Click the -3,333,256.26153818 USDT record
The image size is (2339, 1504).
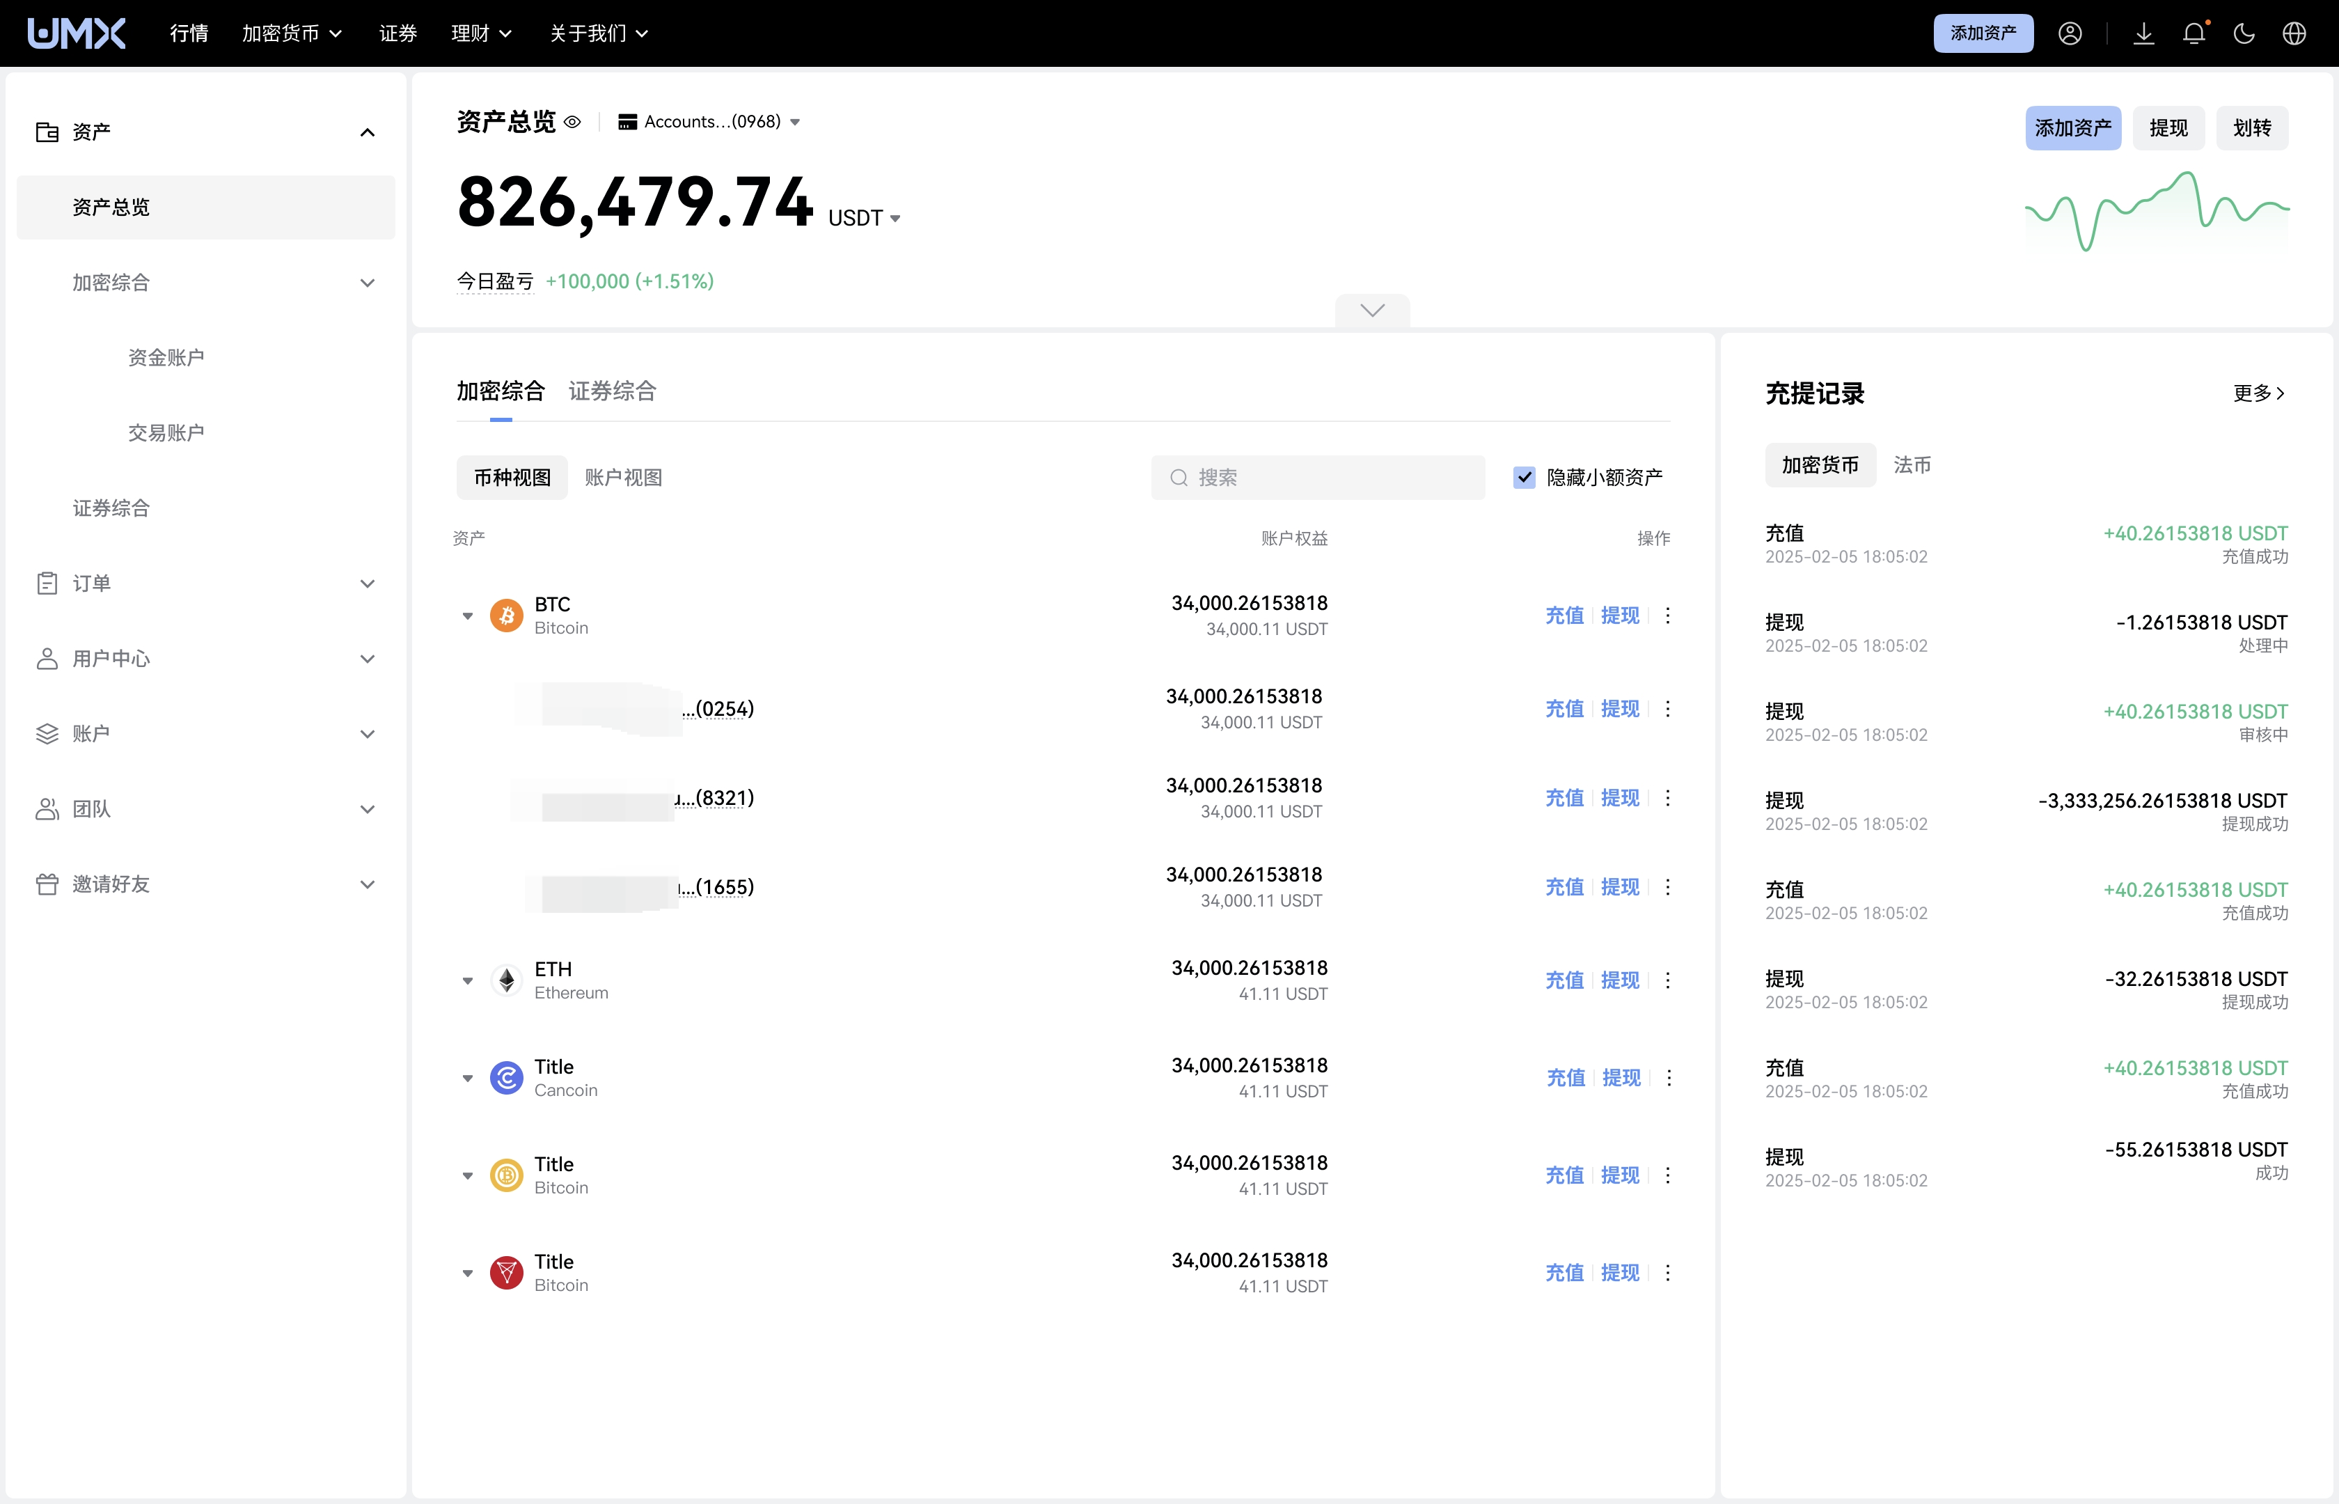pos(2026,810)
